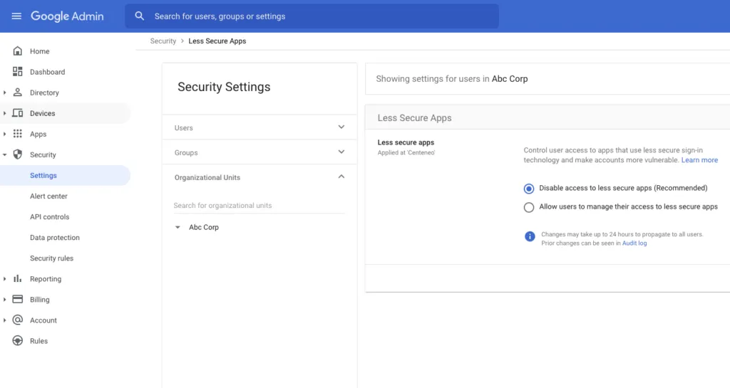Collapse the Organizational Units section chevron

pyautogui.click(x=341, y=177)
